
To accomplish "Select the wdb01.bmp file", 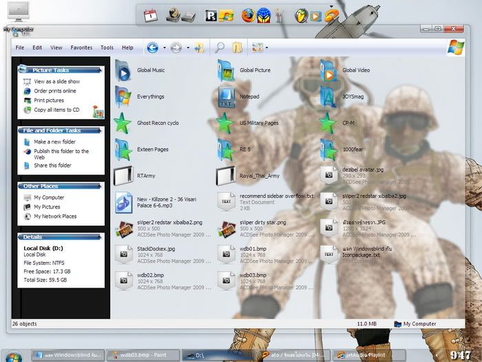I will tap(266, 255).
